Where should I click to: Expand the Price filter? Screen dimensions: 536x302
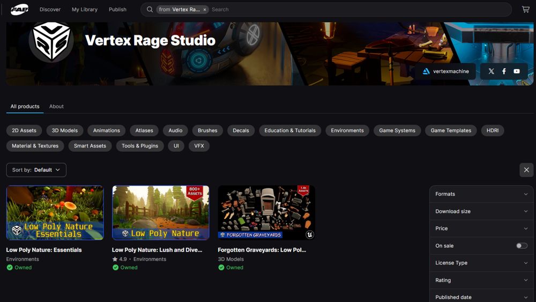[481, 229]
